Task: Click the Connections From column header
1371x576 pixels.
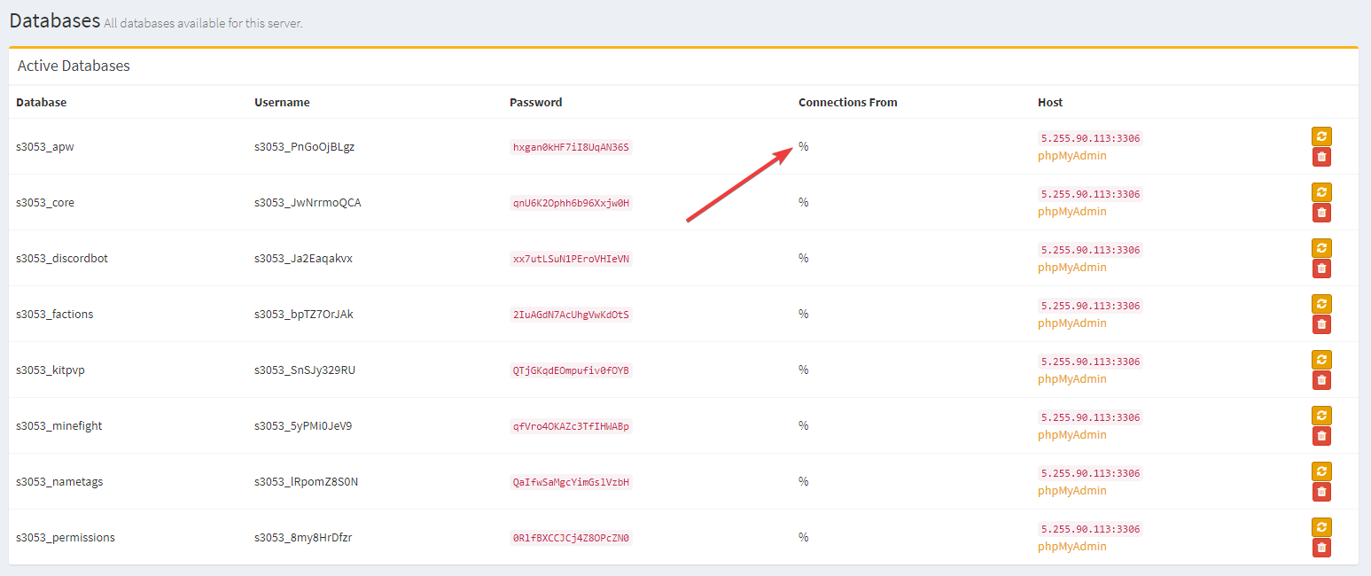Action: tap(847, 102)
